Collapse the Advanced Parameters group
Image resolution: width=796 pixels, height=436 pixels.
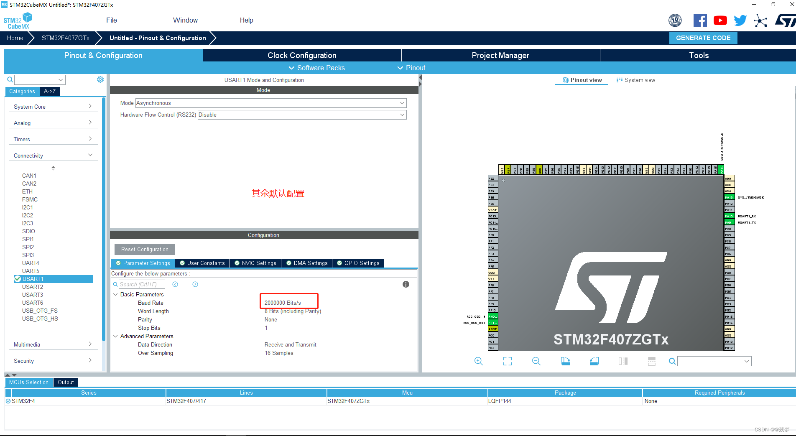[115, 336]
